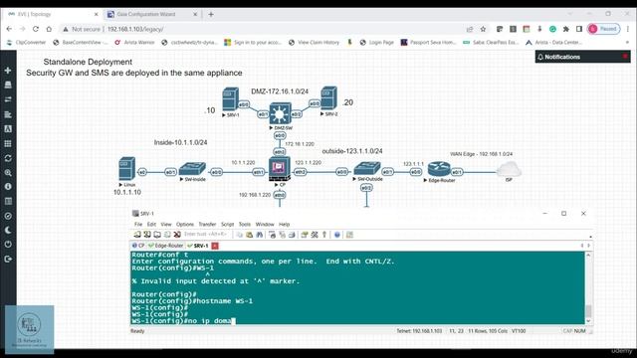Click Refresh topology icon in EVE sidebar
Image resolution: width=637 pixels, height=358 pixels.
[x=8, y=158]
